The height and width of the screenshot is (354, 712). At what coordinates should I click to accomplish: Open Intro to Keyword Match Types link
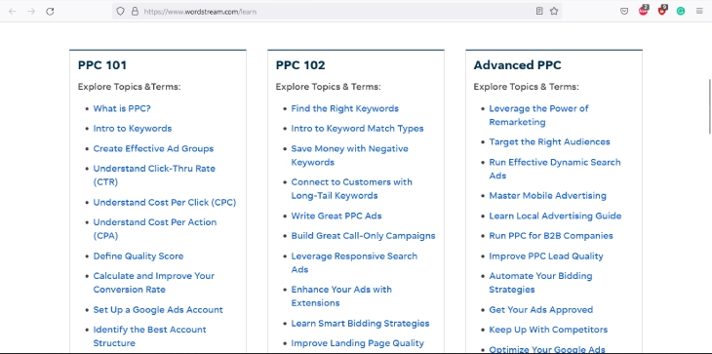pos(357,129)
